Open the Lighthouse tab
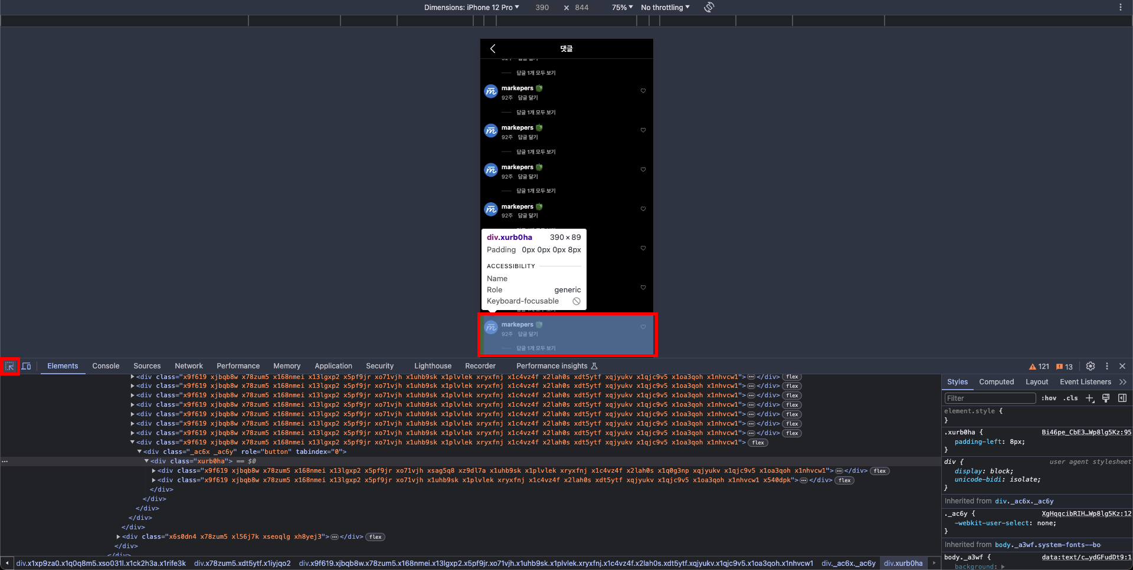 tap(433, 366)
